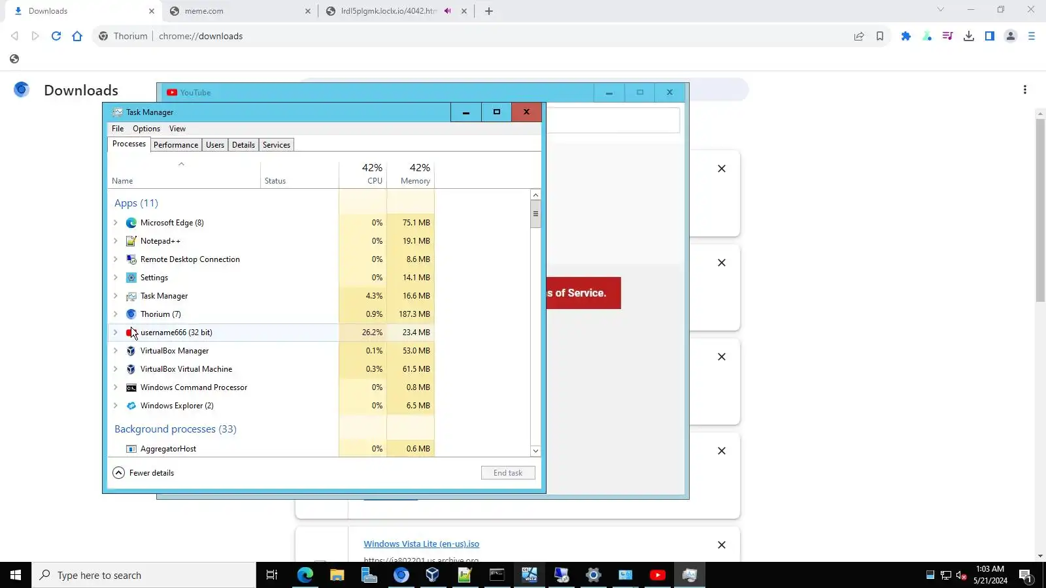This screenshot has width=1046, height=588.
Task: Expand the Remote Desktop Connection row
Action: pos(116,259)
